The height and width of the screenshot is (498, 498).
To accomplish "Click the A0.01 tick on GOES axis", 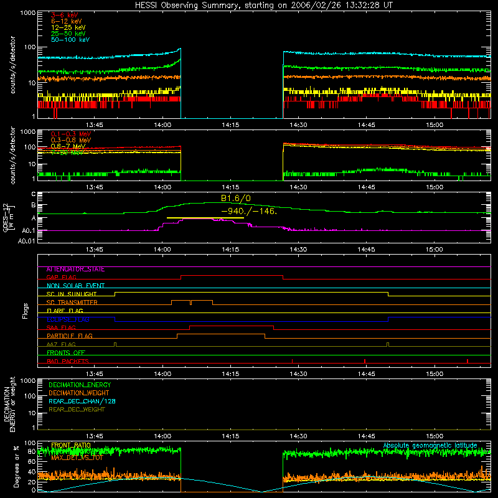I will click(x=27, y=242).
